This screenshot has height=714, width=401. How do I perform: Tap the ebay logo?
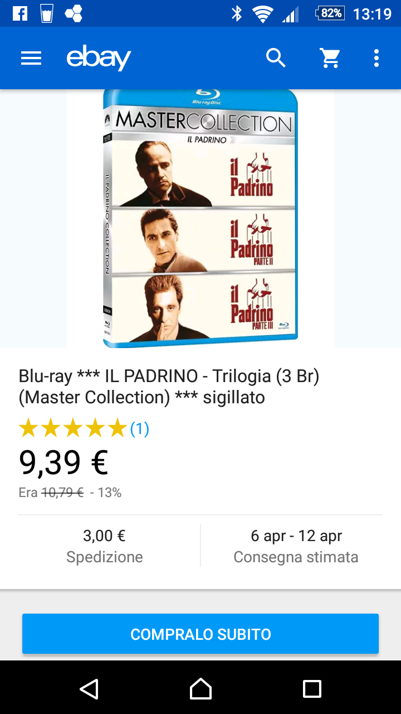click(99, 58)
